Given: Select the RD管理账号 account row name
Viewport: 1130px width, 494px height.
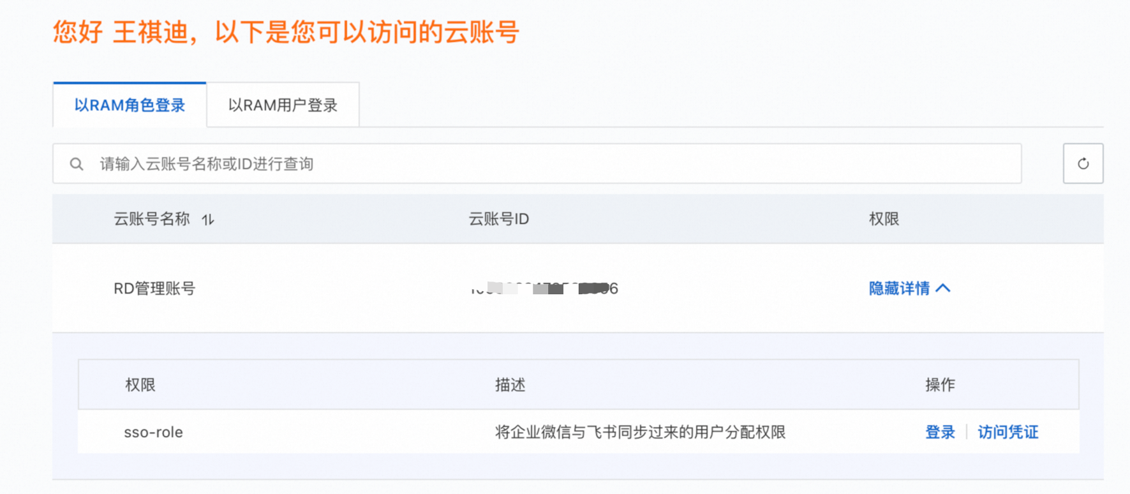Looking at the screenshot, I should point(154,288).
